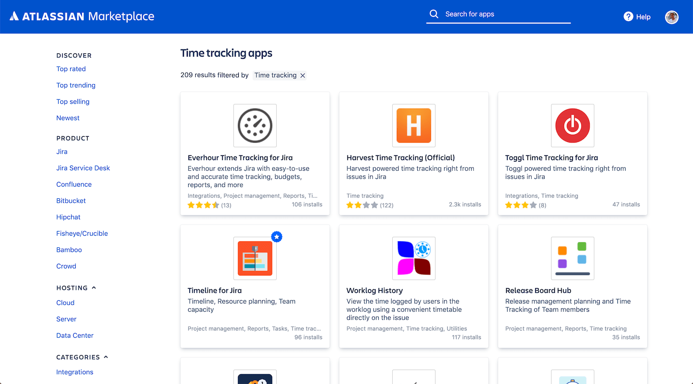Screen dimensions: 693x384
Task: Choose Confluence product filter
Action: click(x=74, y=184)
